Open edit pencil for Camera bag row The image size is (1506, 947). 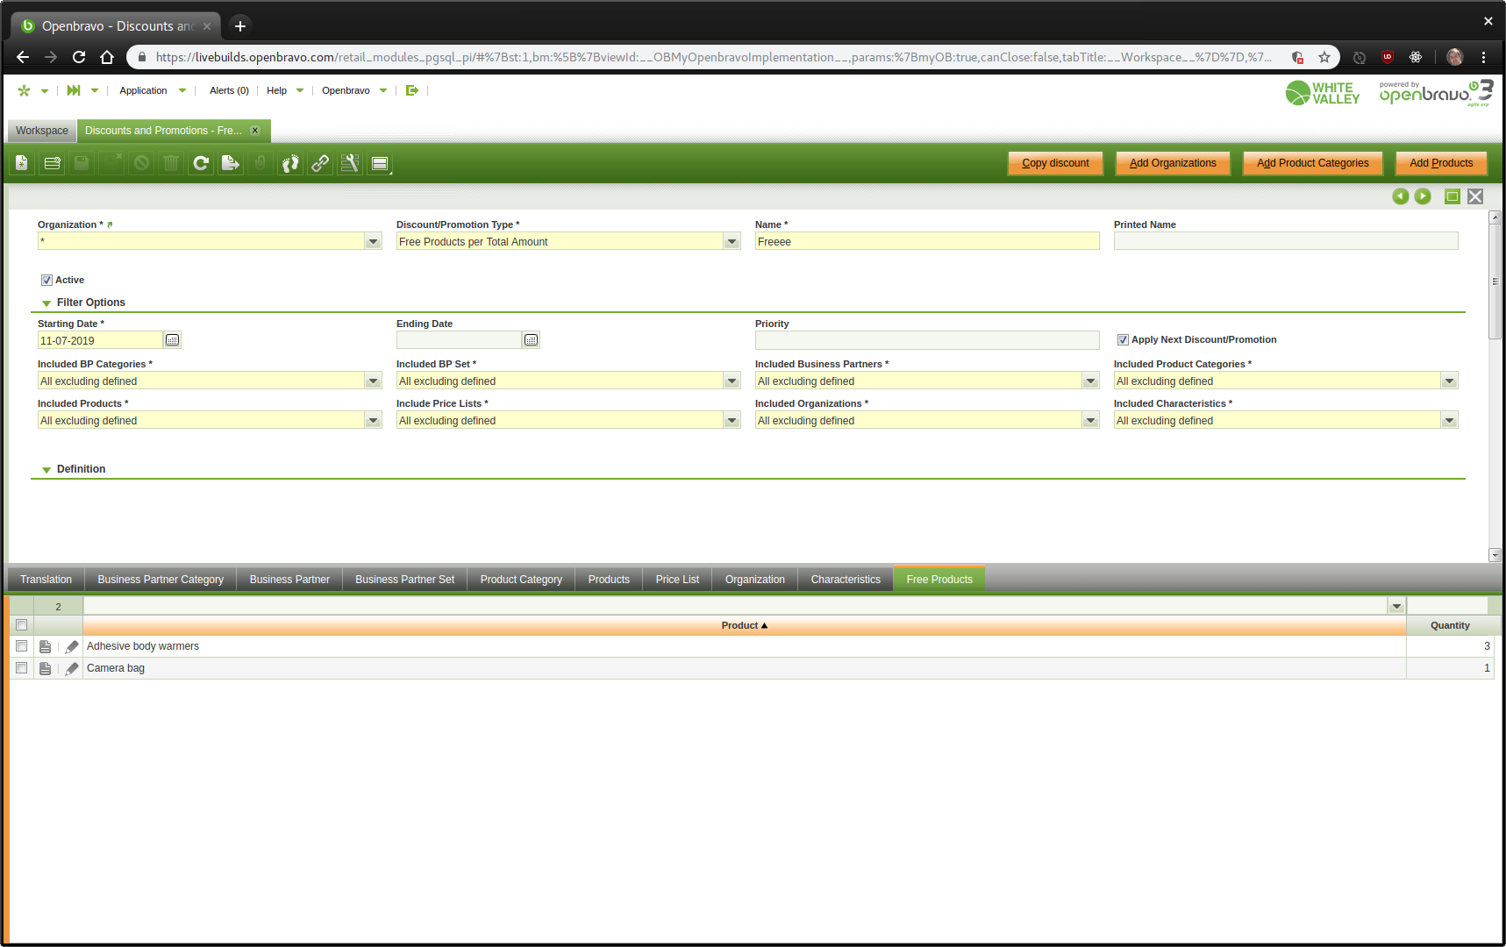click(x=72, y=668)
